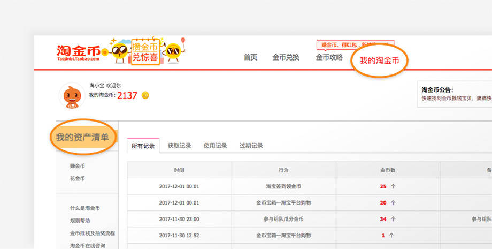Click the 赚金币、得红包 promo bubble
Image resolution: width=492 pixels, height=249 pixels.
[355, 44]
